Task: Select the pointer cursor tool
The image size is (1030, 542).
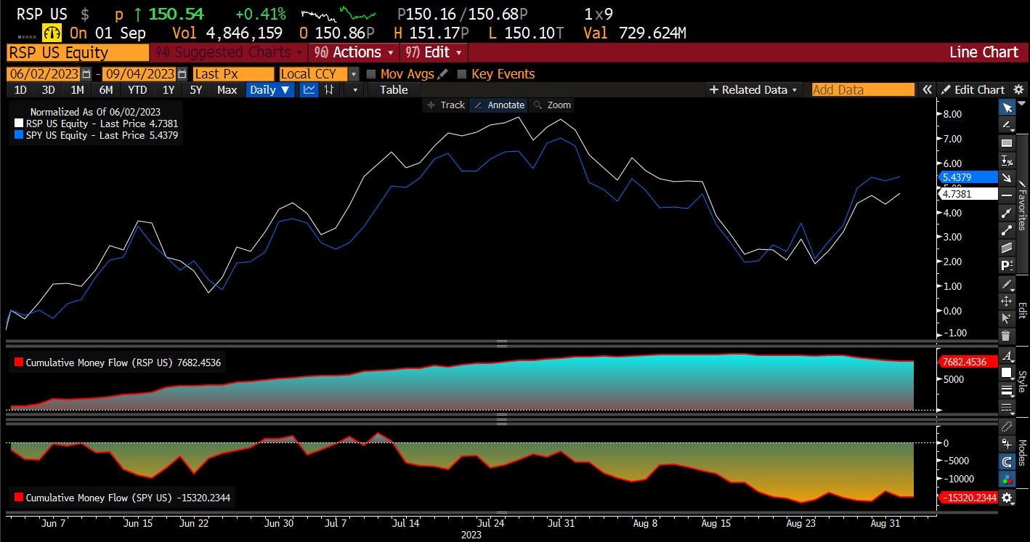Action: tap(1007, 108)
